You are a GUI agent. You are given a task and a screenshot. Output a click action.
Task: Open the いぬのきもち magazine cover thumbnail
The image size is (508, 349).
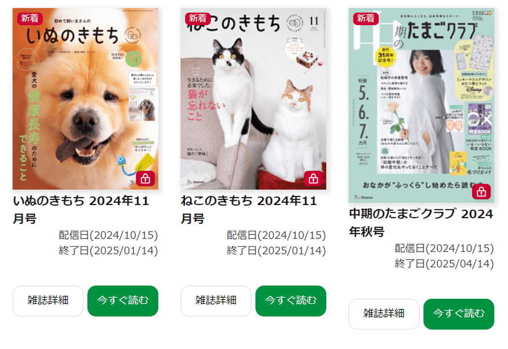coord(85,99)
